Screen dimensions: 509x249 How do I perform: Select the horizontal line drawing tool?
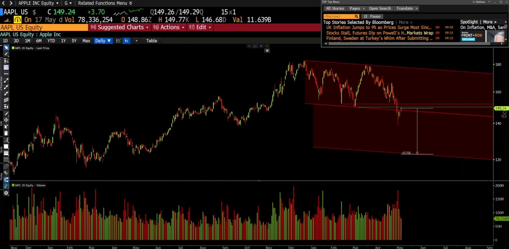[x=6, y=74]
